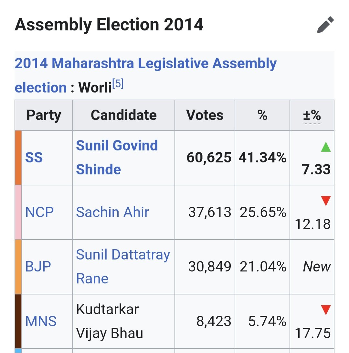
Task: Click the green increase arrow for SS
Action: [326, 147]
